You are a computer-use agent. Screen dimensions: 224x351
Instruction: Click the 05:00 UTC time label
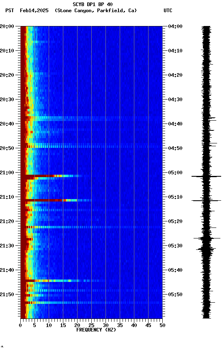[x=175, y=173]
